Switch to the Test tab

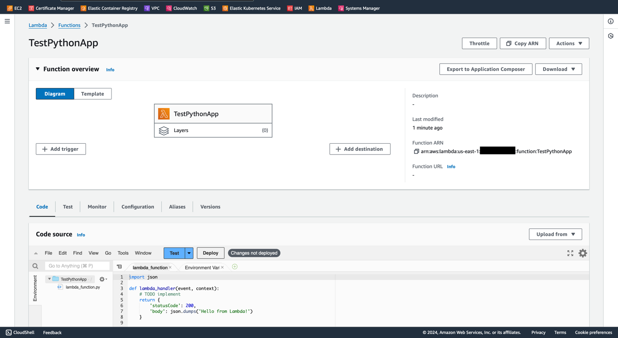[68, 207]
